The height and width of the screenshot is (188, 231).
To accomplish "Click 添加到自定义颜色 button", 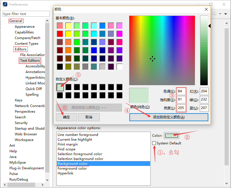I will [x=169, y=117].
